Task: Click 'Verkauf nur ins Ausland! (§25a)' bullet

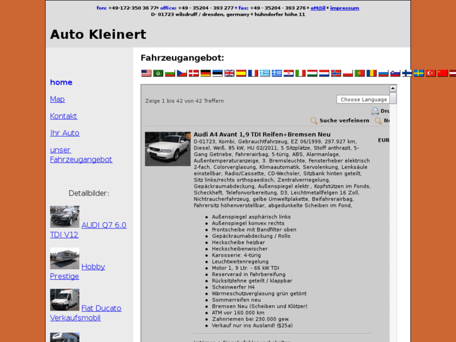Action: 252,326
